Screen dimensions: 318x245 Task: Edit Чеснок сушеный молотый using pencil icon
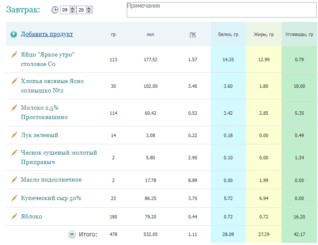(x=14, y=153)
